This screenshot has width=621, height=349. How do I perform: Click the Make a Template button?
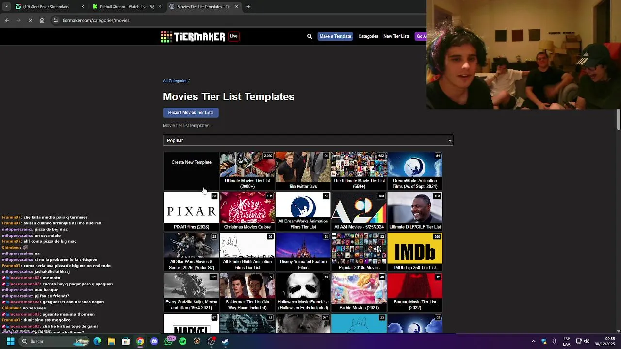[335, 36]
